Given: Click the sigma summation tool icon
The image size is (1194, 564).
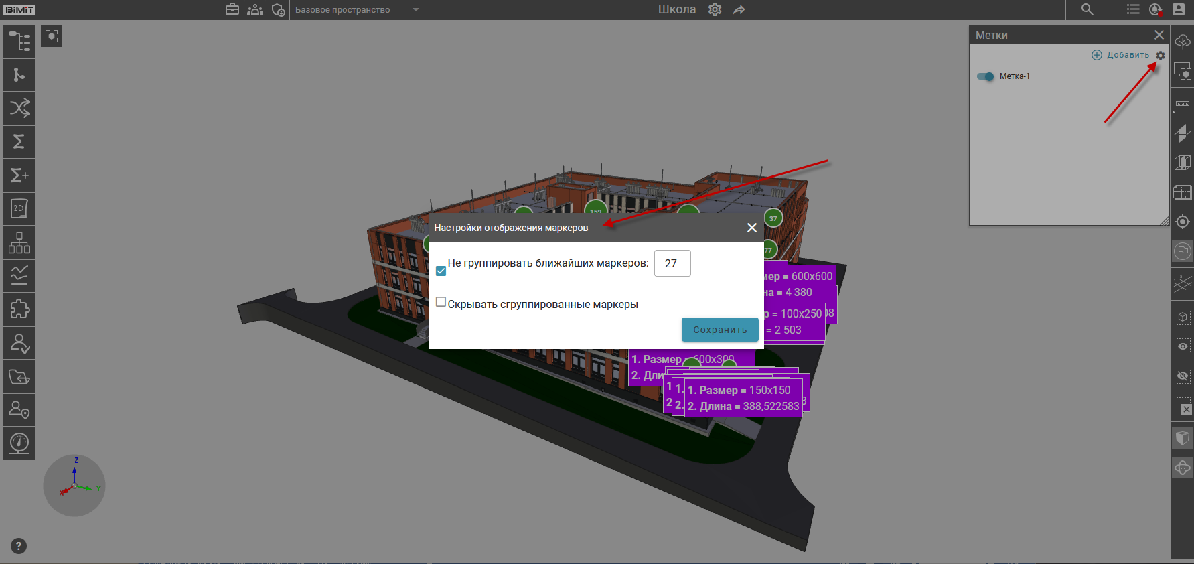Looking at the screenshot, I should 19,141.
